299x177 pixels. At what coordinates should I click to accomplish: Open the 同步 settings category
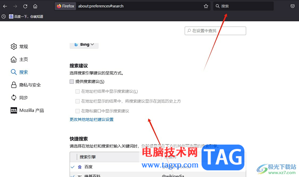pos(19,98)
